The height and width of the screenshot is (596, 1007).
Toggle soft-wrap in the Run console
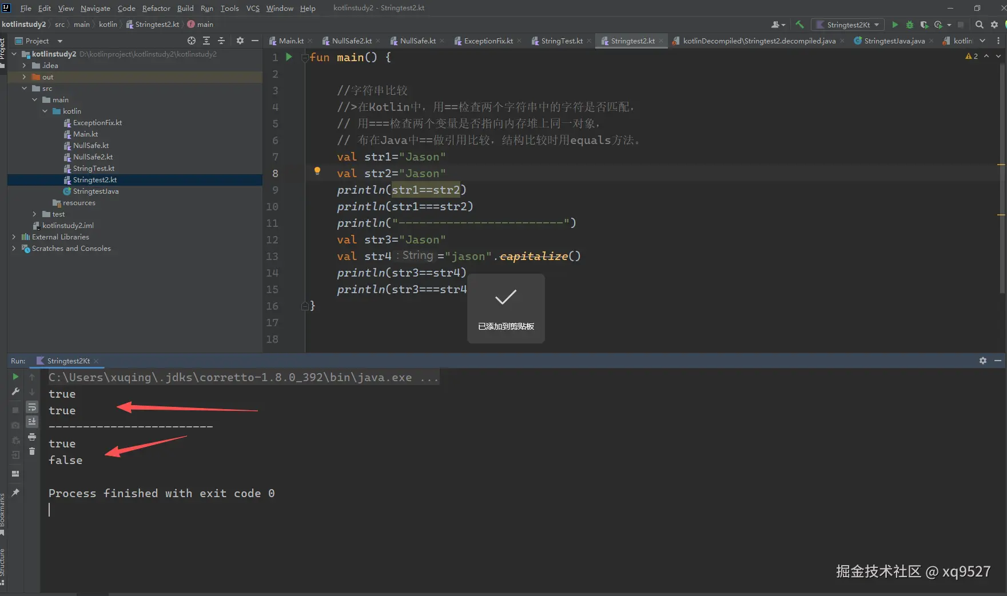click(x=32, y=407)
